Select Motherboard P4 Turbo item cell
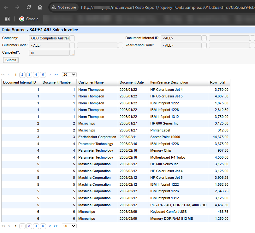 [178, 157]
